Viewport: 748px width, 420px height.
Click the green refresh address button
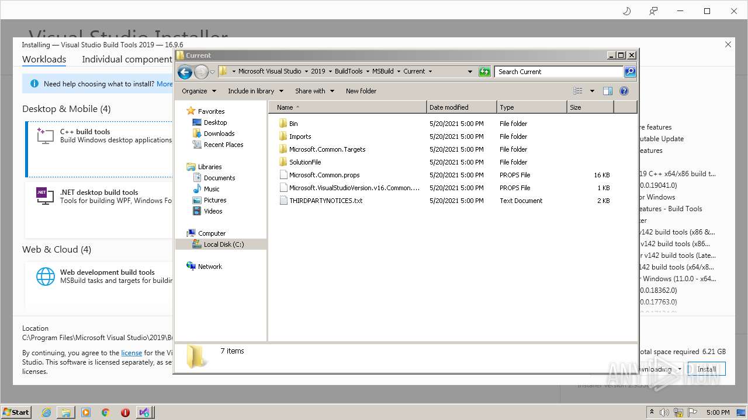pyautogui.click(x=484, y=72)
